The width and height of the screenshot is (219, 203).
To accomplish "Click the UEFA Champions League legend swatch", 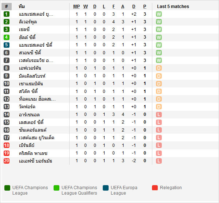I will pyautogui.click(x=7, y=188).
